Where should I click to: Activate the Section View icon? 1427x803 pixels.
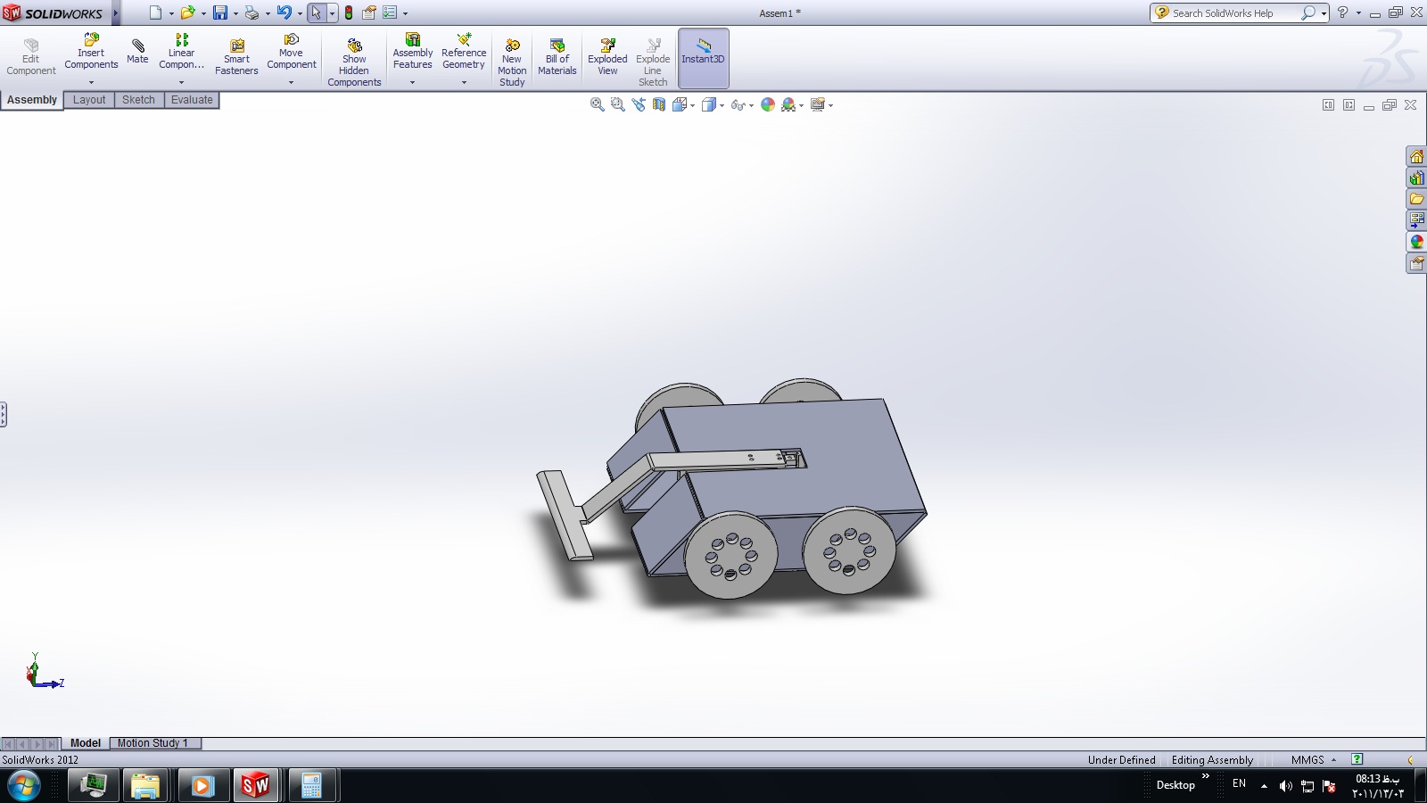click(x=659, y=105)
